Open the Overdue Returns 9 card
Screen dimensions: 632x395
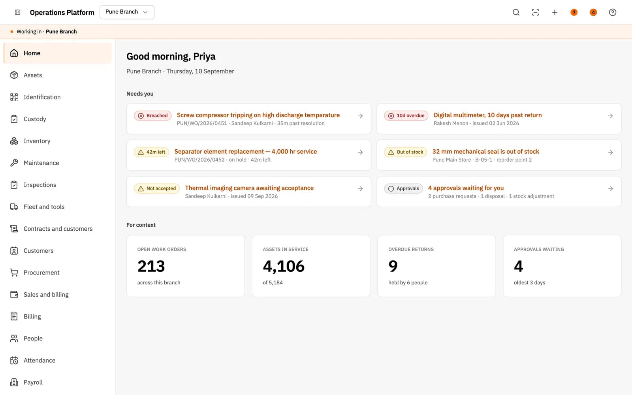click(436, 266)
